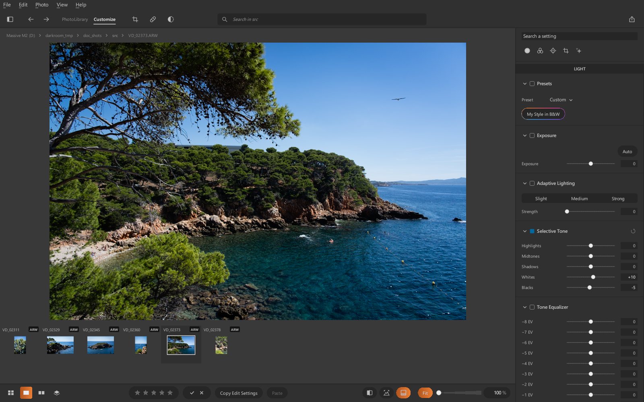Open the Light palette circle icon

click(x=527, y=51)
